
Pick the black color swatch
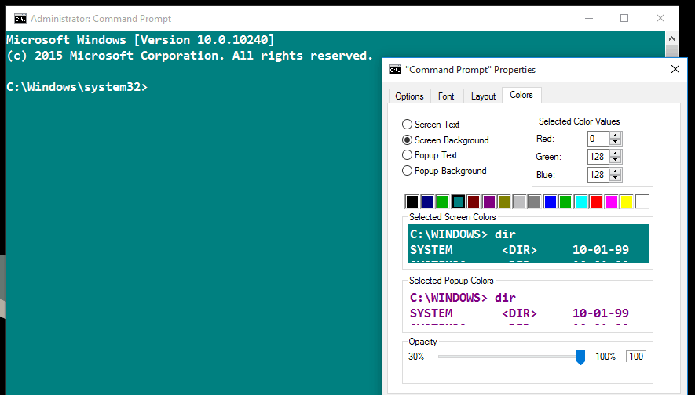412,201
